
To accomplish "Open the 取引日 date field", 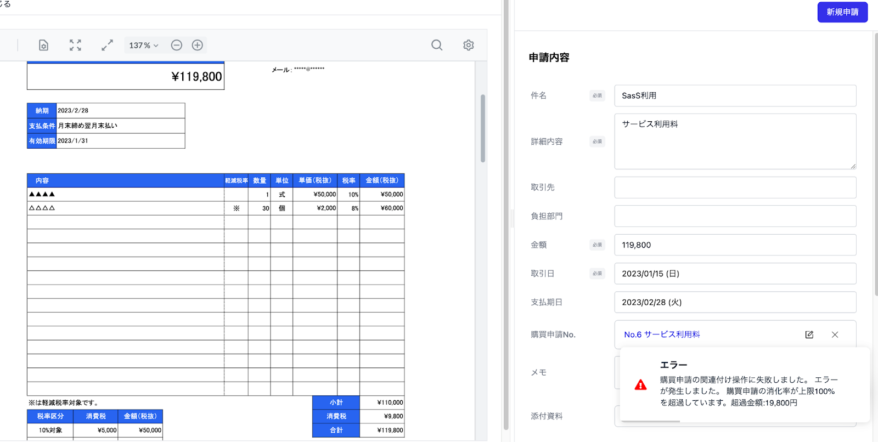I will pos(735,274).
